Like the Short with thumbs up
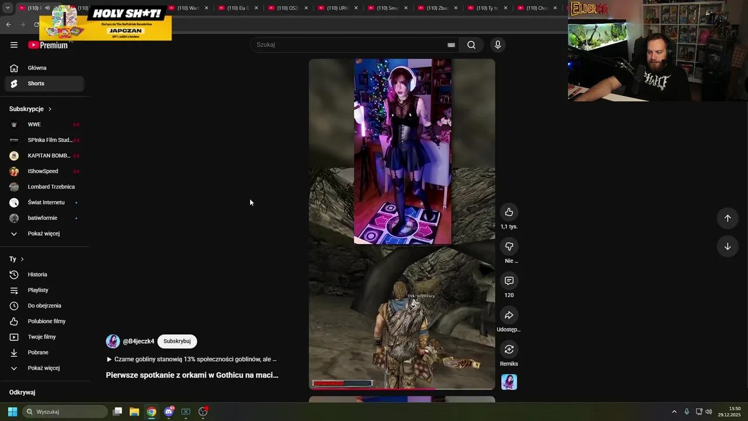Image resolution: width=748 pixels, height=421 pixels. (x=509, y=212)
